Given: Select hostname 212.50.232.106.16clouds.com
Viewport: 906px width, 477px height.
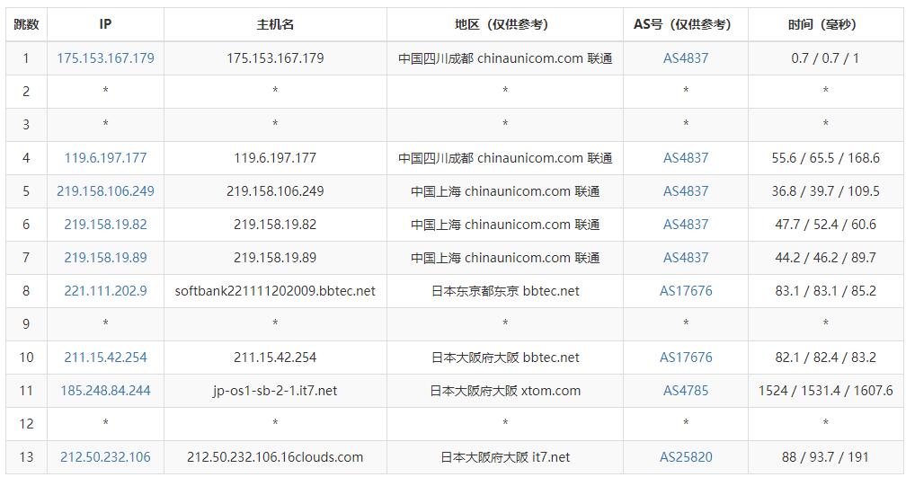Looking at the screenshot, I should pos(275,457).
